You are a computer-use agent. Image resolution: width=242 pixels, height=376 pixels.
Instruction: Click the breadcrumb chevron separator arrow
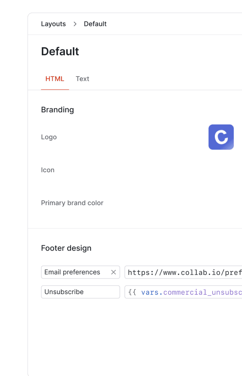(x=75, y=24)
